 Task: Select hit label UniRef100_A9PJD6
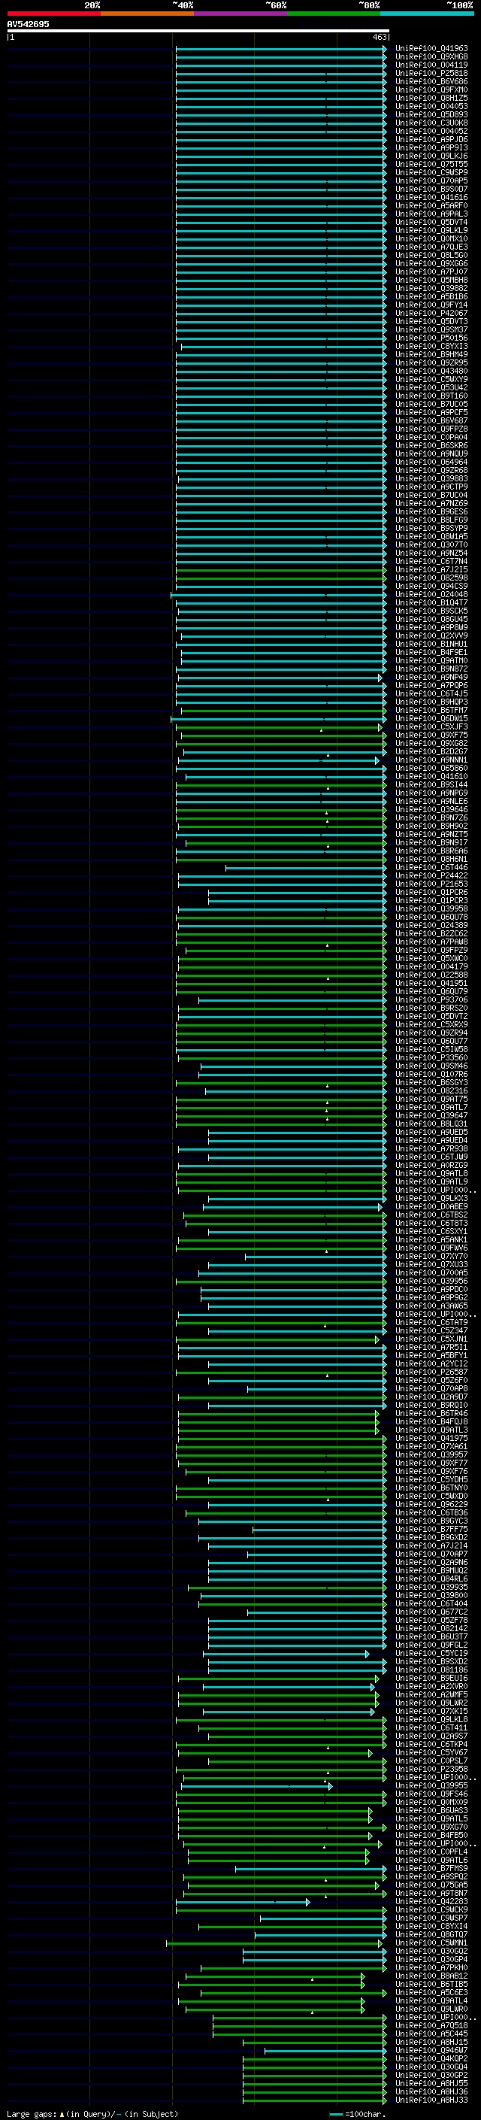(x=431, y=140)
